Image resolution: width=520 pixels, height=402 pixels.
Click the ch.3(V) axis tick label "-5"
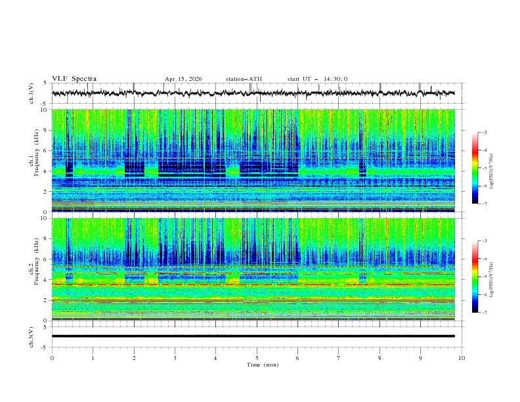click(45, 347)
